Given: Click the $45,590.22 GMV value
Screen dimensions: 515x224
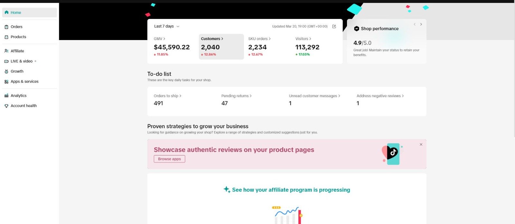Looking at the screenshot, I should click(x=172, y=47).
